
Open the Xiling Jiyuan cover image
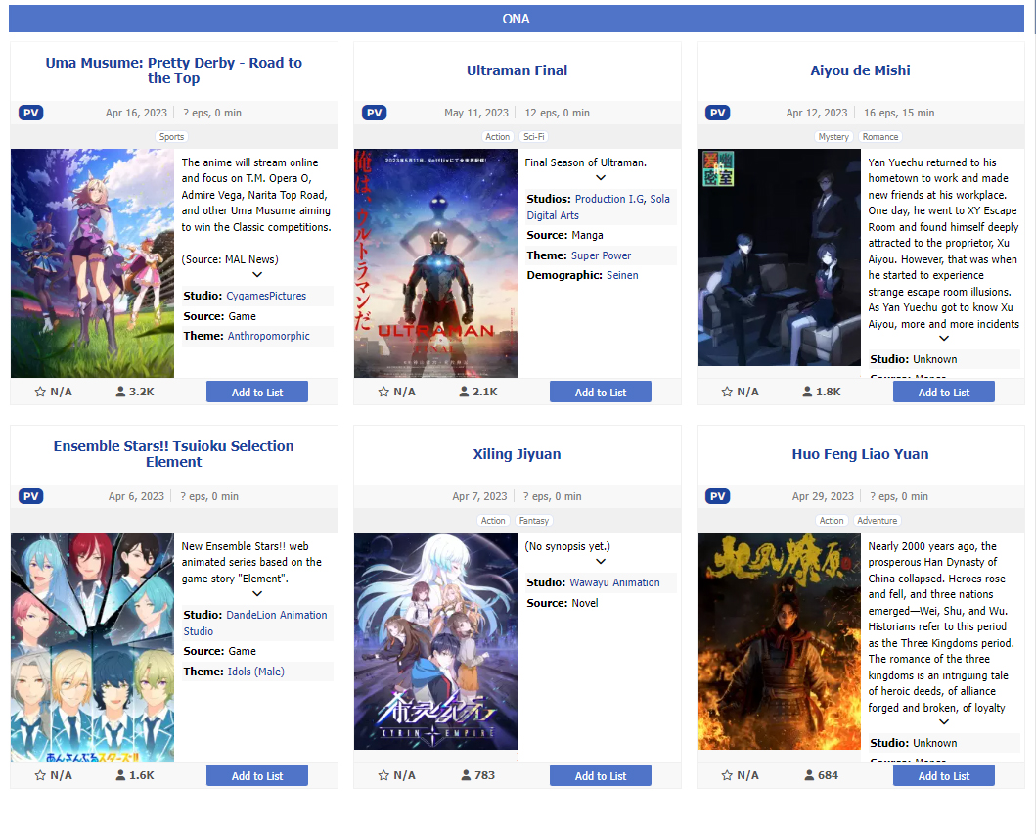click(435, 641)
